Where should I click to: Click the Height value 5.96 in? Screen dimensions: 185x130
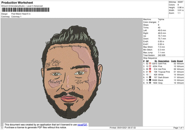pos(180,7)
